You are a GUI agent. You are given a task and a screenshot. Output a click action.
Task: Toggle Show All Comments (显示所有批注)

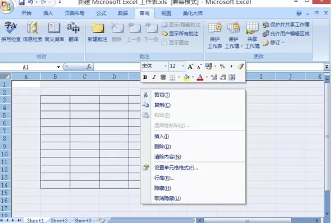(180, 34)
